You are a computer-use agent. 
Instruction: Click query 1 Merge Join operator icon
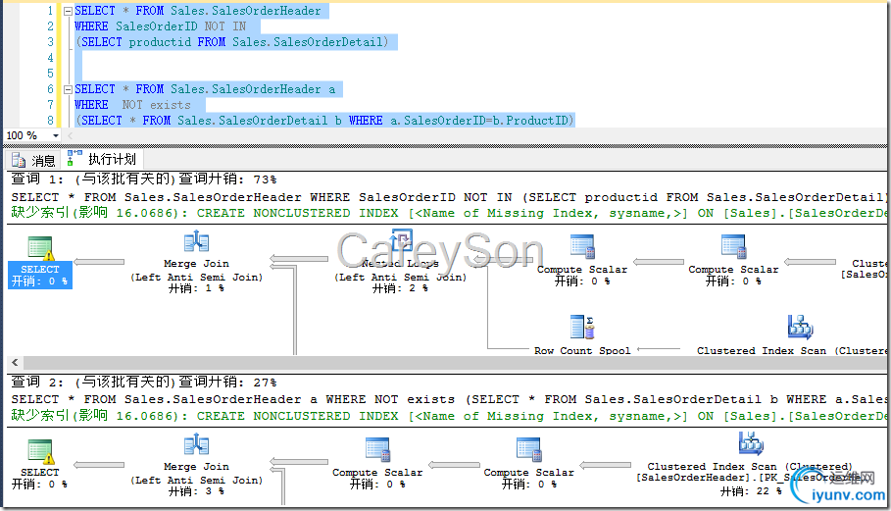(197, 241)
